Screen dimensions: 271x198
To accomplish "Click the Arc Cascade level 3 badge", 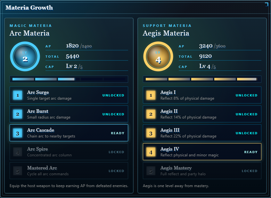I will point(18,133).
